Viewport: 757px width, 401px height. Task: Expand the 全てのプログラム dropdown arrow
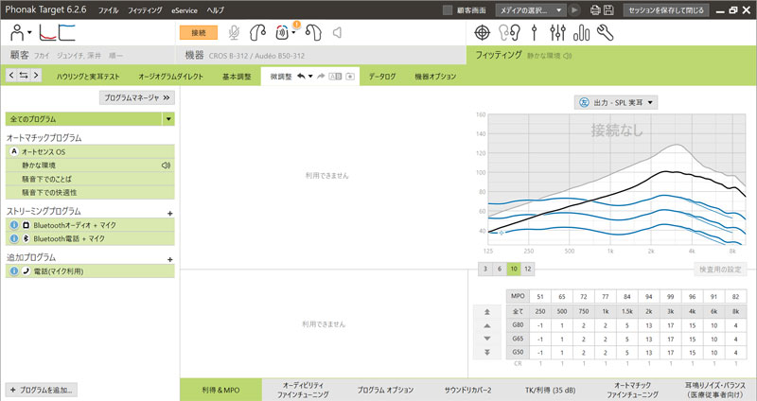[x=168, y=119]
